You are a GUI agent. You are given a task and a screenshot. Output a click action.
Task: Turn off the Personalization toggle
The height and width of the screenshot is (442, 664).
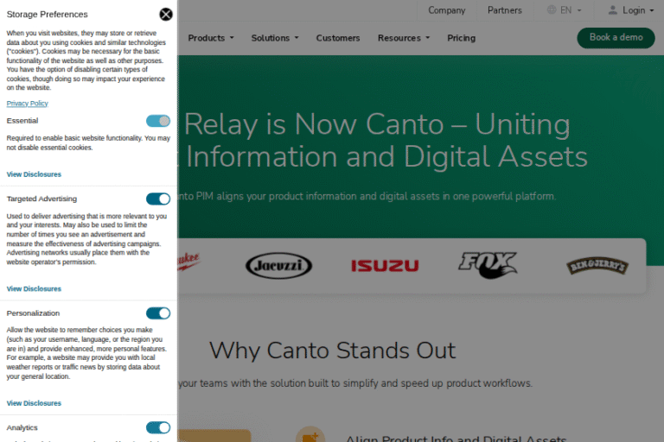click(158, 313)
